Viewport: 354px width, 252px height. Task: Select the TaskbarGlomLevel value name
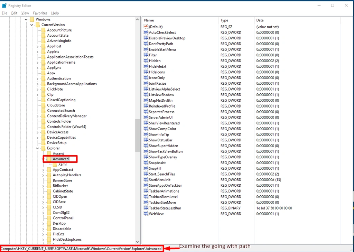pos(163,197)
